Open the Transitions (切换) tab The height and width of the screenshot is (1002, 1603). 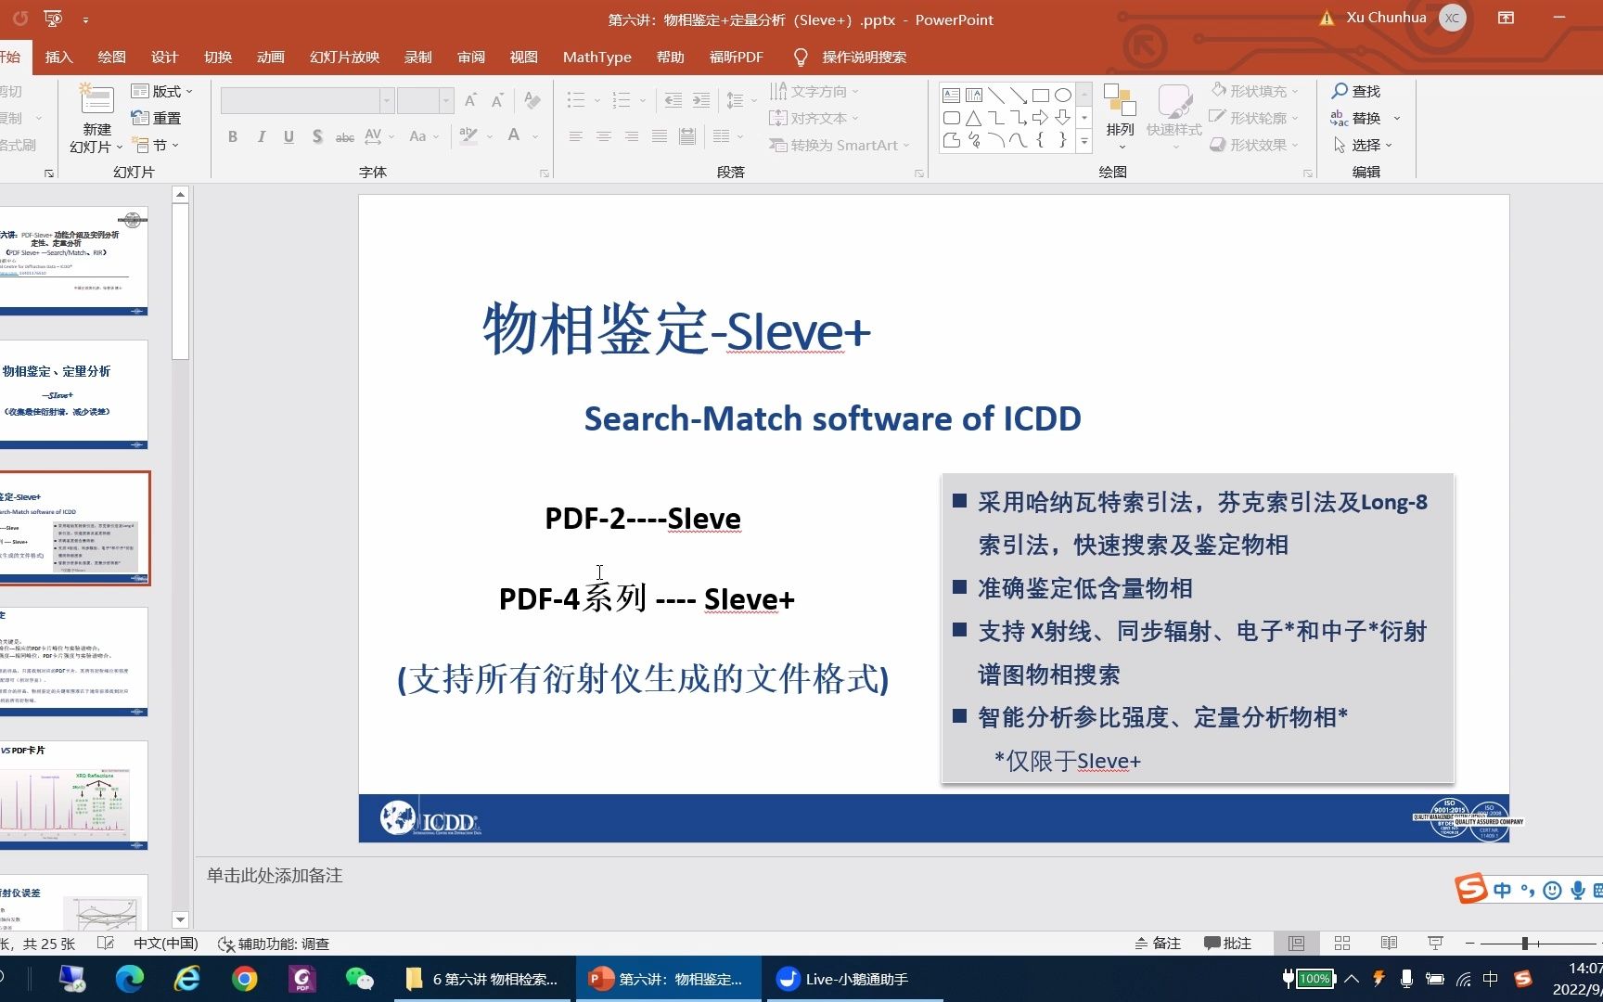tap(218, 57)
